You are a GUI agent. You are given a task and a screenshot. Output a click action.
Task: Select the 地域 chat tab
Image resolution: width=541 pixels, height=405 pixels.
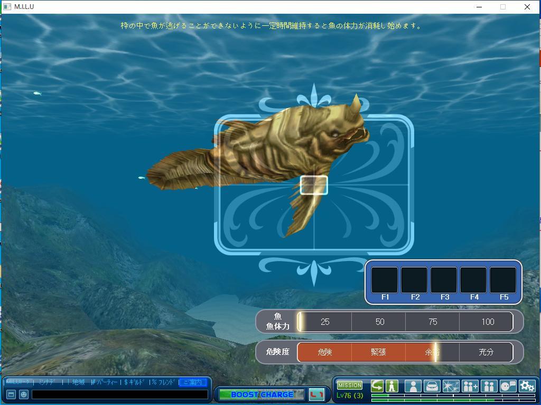(x=78, y=382)
